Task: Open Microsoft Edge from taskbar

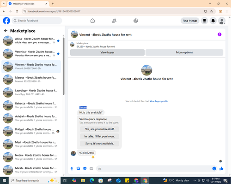Action: 92,180
